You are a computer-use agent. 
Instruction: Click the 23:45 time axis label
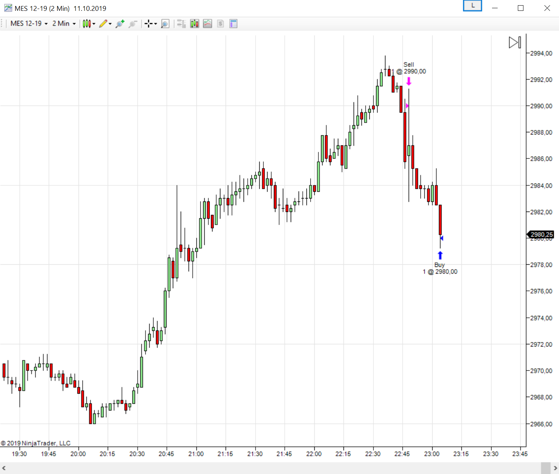[520, 454]
